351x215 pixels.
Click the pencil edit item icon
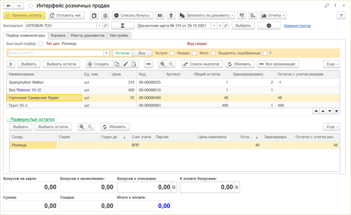125,64
